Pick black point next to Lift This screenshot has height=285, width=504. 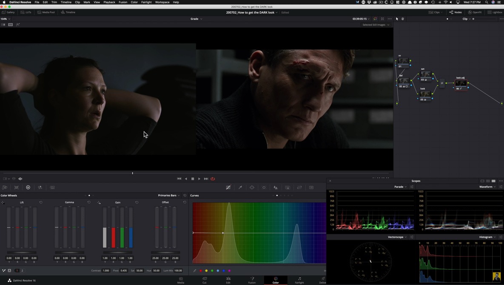[x=3, y=202]
